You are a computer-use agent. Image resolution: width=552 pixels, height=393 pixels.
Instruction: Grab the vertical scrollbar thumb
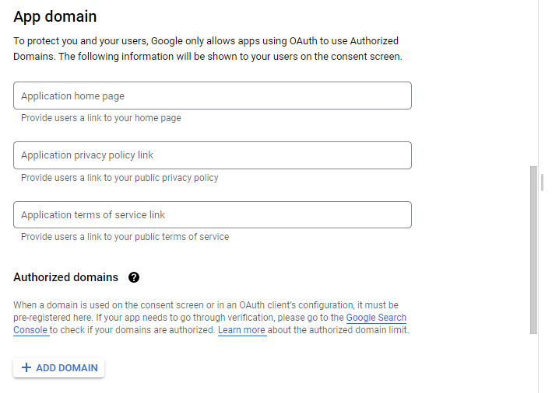[533, 250]
